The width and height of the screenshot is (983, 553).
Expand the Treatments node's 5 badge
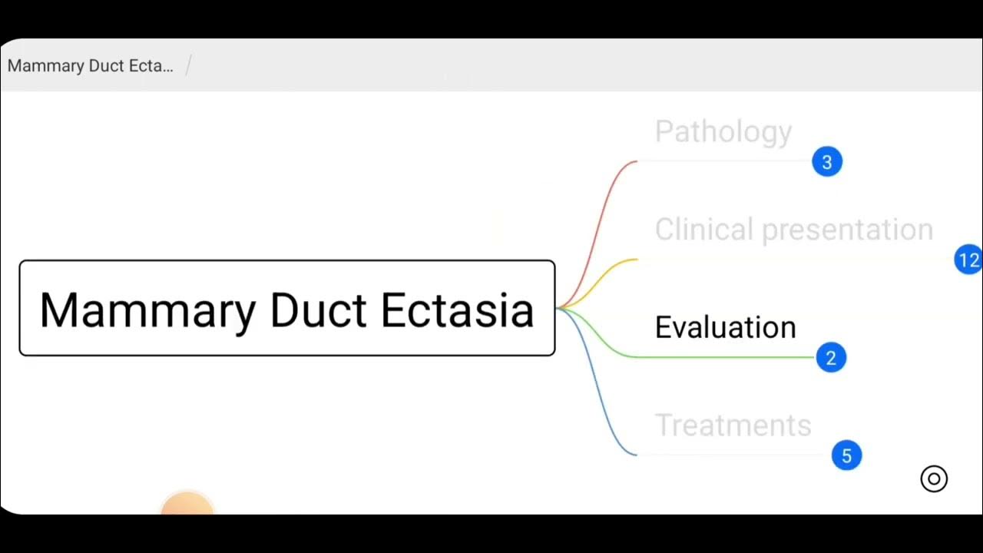[x=846, y=455]
